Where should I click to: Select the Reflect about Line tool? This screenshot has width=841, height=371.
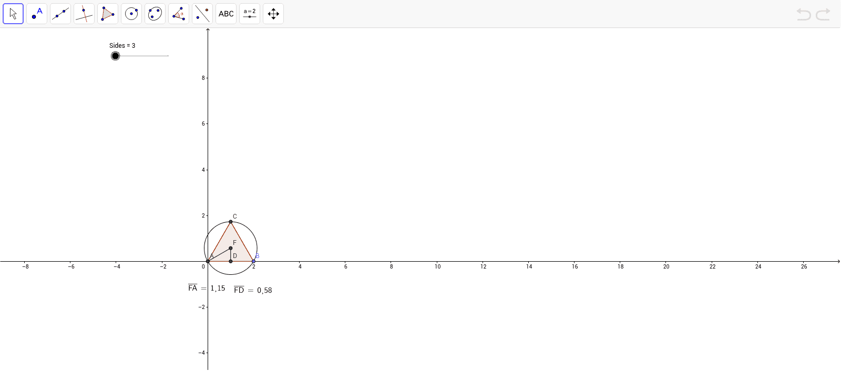click(x=202, y=14)
